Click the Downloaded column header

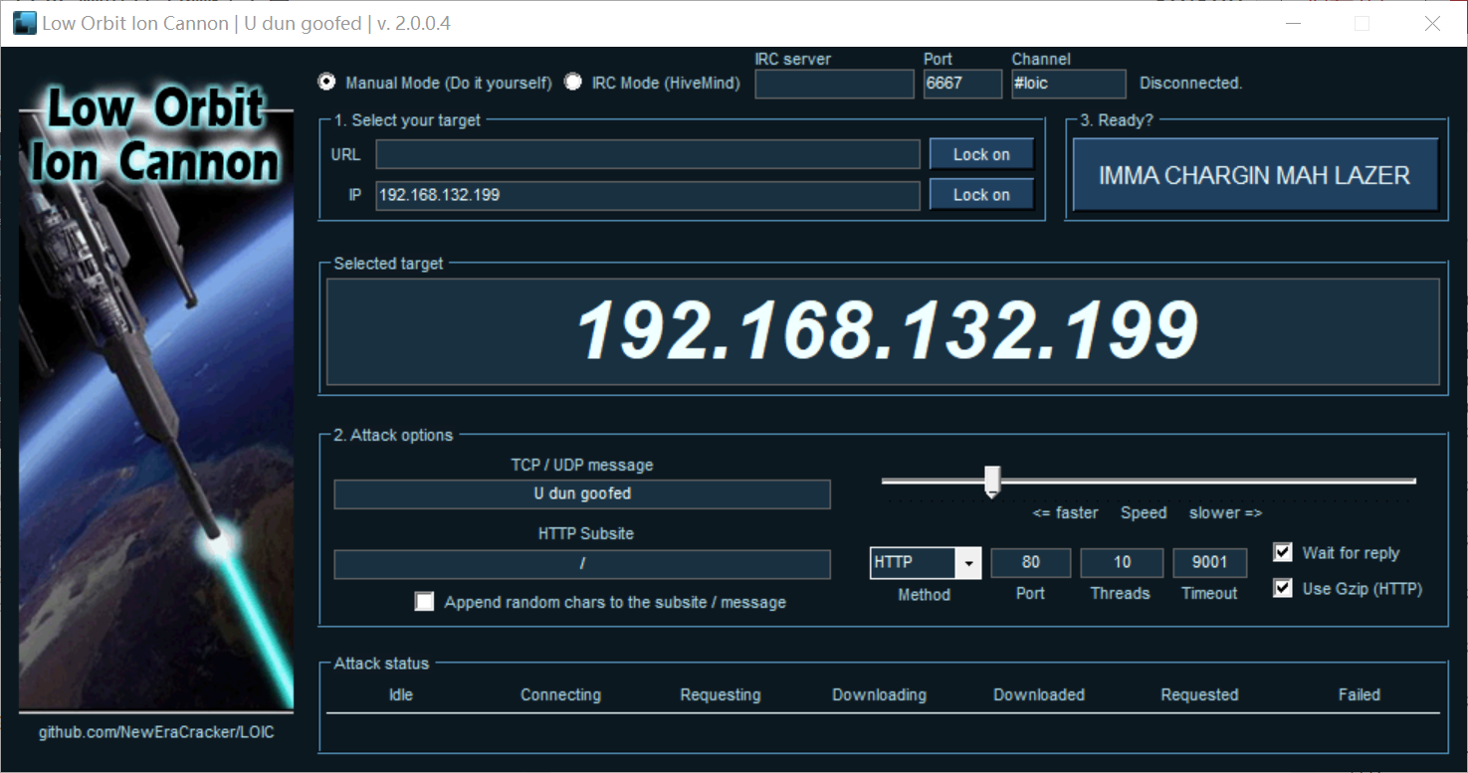[1039, 694]
